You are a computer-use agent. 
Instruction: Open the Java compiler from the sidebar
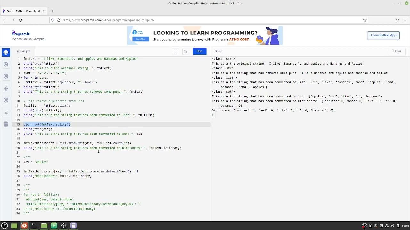6,88
